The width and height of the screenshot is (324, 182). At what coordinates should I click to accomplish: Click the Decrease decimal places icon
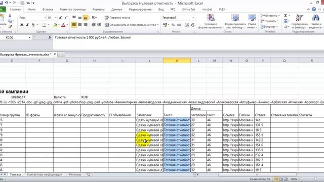pyautogui.click(x=192, y=25)
